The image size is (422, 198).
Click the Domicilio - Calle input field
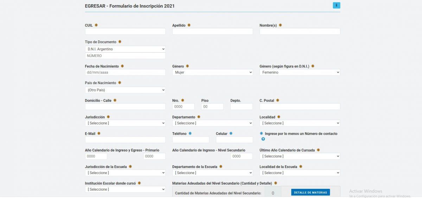[x=125, y=107]
